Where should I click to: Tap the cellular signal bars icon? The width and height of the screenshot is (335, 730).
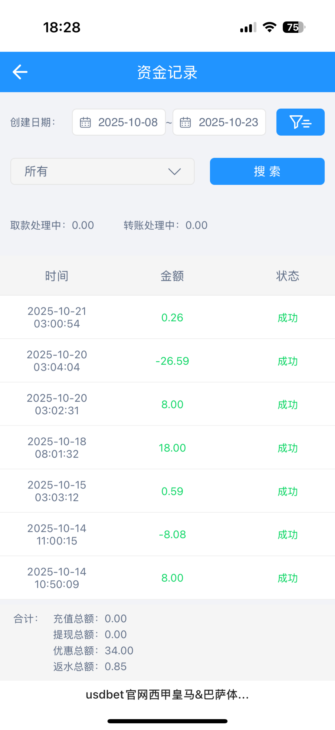coord(248,28)
